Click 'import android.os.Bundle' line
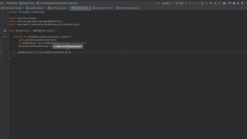Image resolution: width=247 pixels, height=139 pixels. coord(23,18)
